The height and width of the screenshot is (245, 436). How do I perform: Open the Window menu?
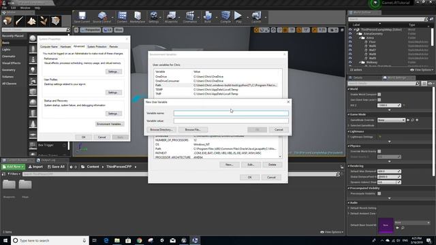[x=25, y=7]
